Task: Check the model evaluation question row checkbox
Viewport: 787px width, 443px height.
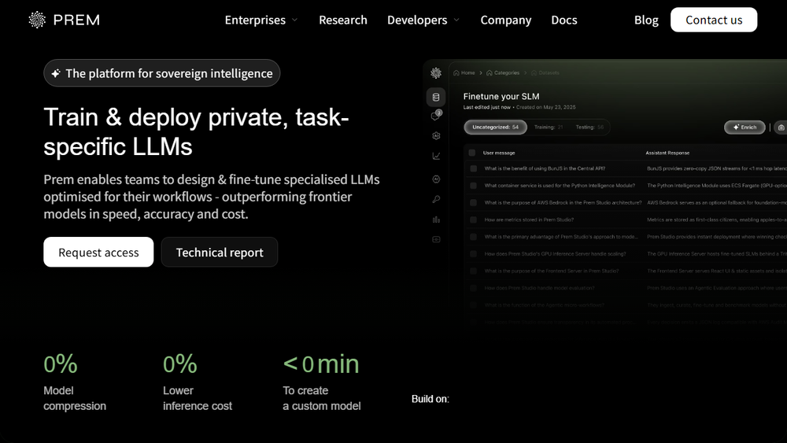Action: click(473, 288)
